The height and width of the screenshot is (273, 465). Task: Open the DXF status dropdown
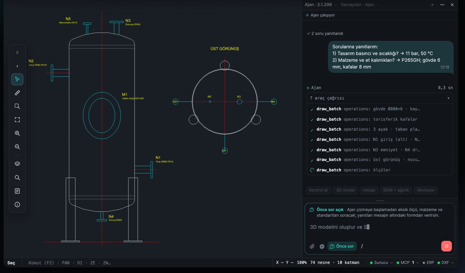(x=446, y=263)
